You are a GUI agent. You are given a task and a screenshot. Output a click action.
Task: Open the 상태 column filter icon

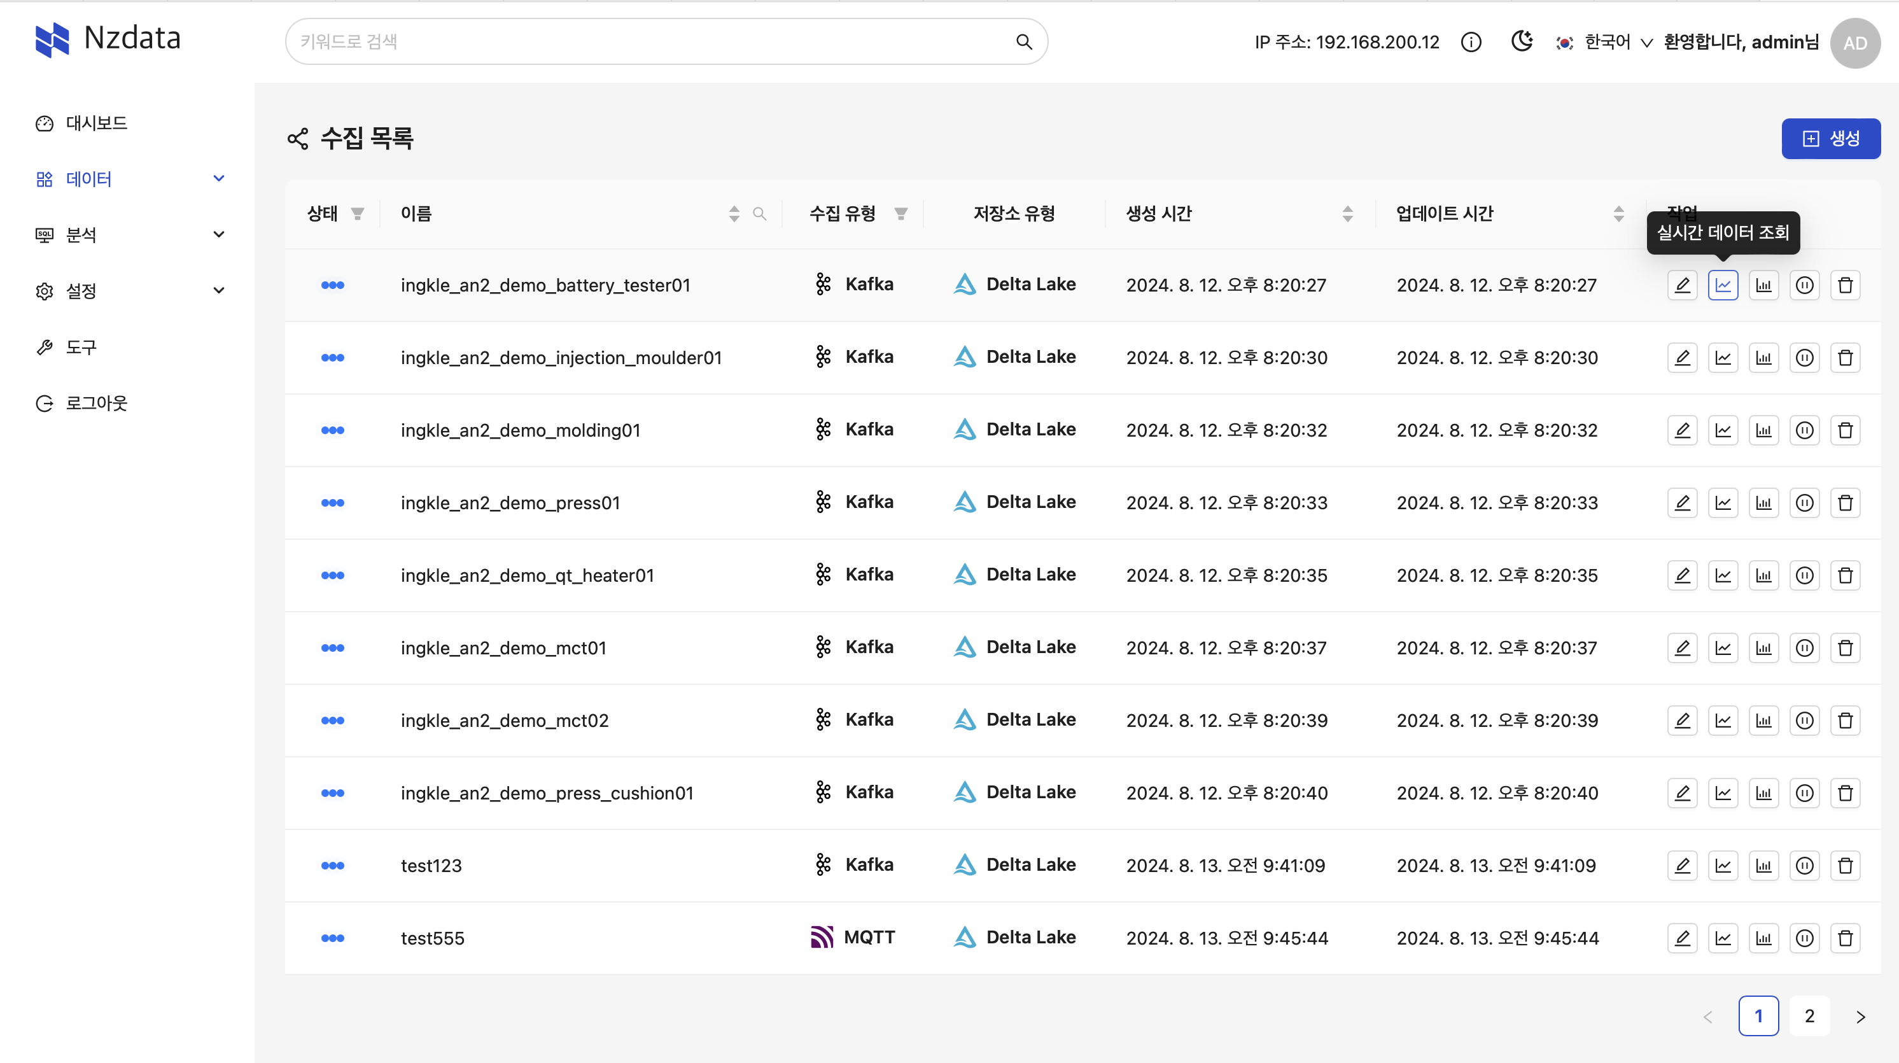click(x=358, y=214)
